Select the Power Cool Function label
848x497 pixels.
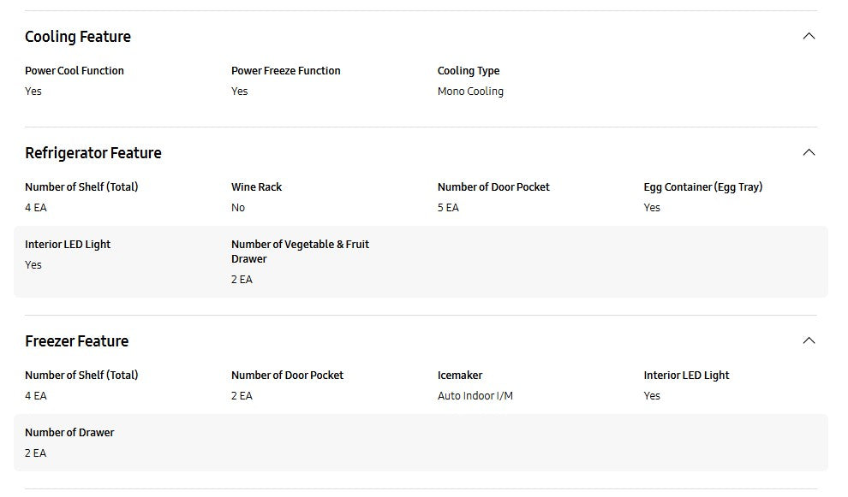pos(75,71)
